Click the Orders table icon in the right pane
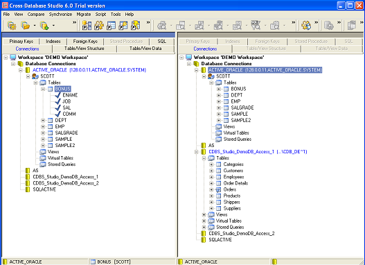Viewport: 365px width, 265px height. tap(218, 189)
